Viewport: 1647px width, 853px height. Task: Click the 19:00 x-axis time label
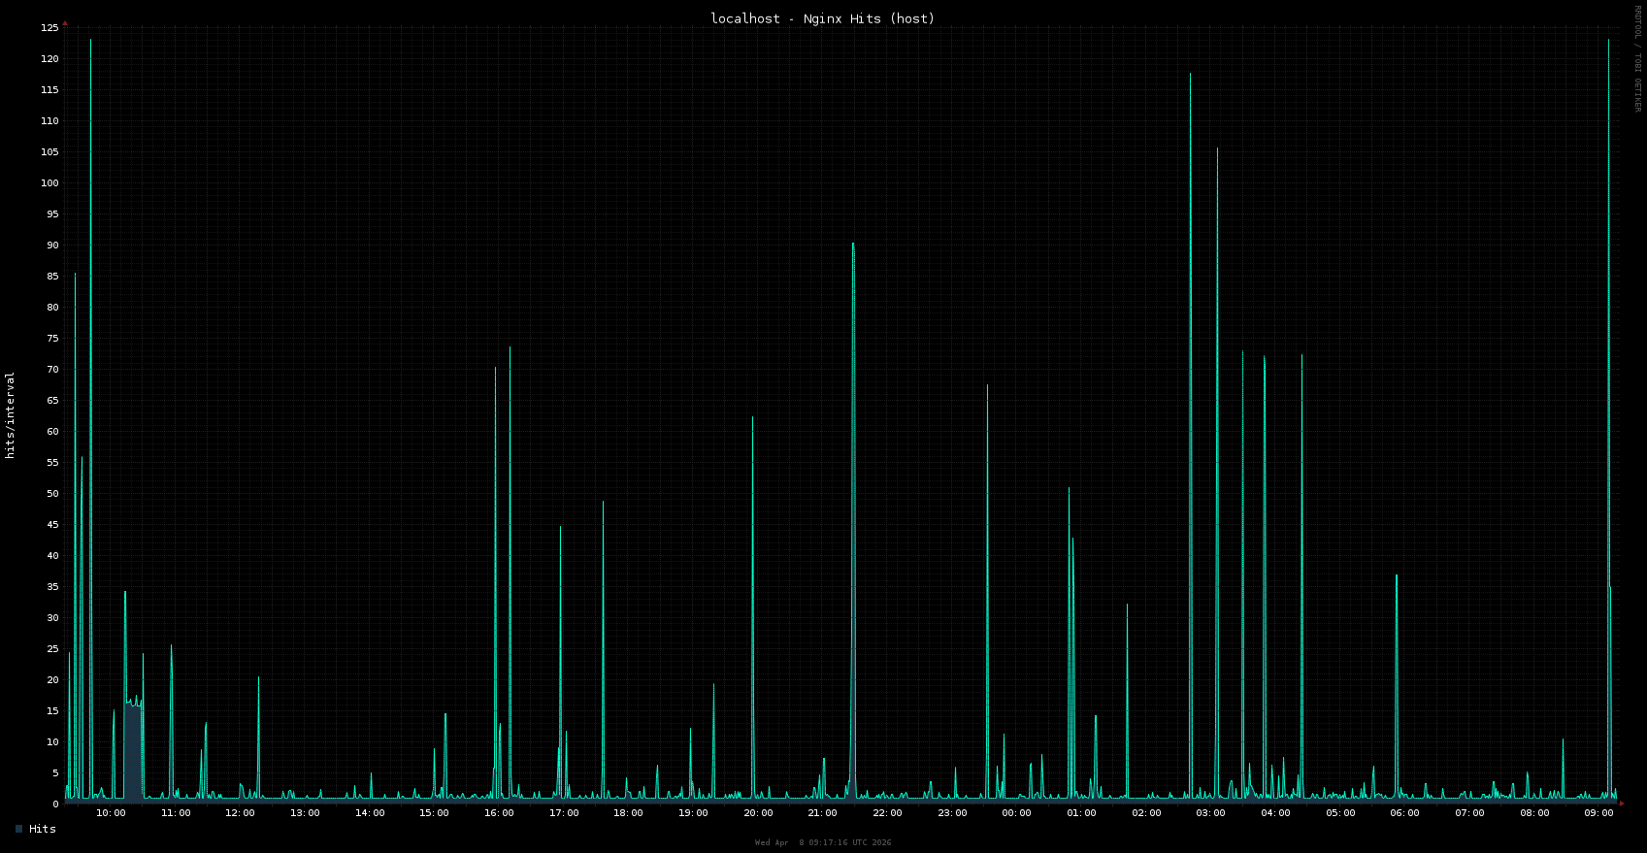click(x=693, y=813)
